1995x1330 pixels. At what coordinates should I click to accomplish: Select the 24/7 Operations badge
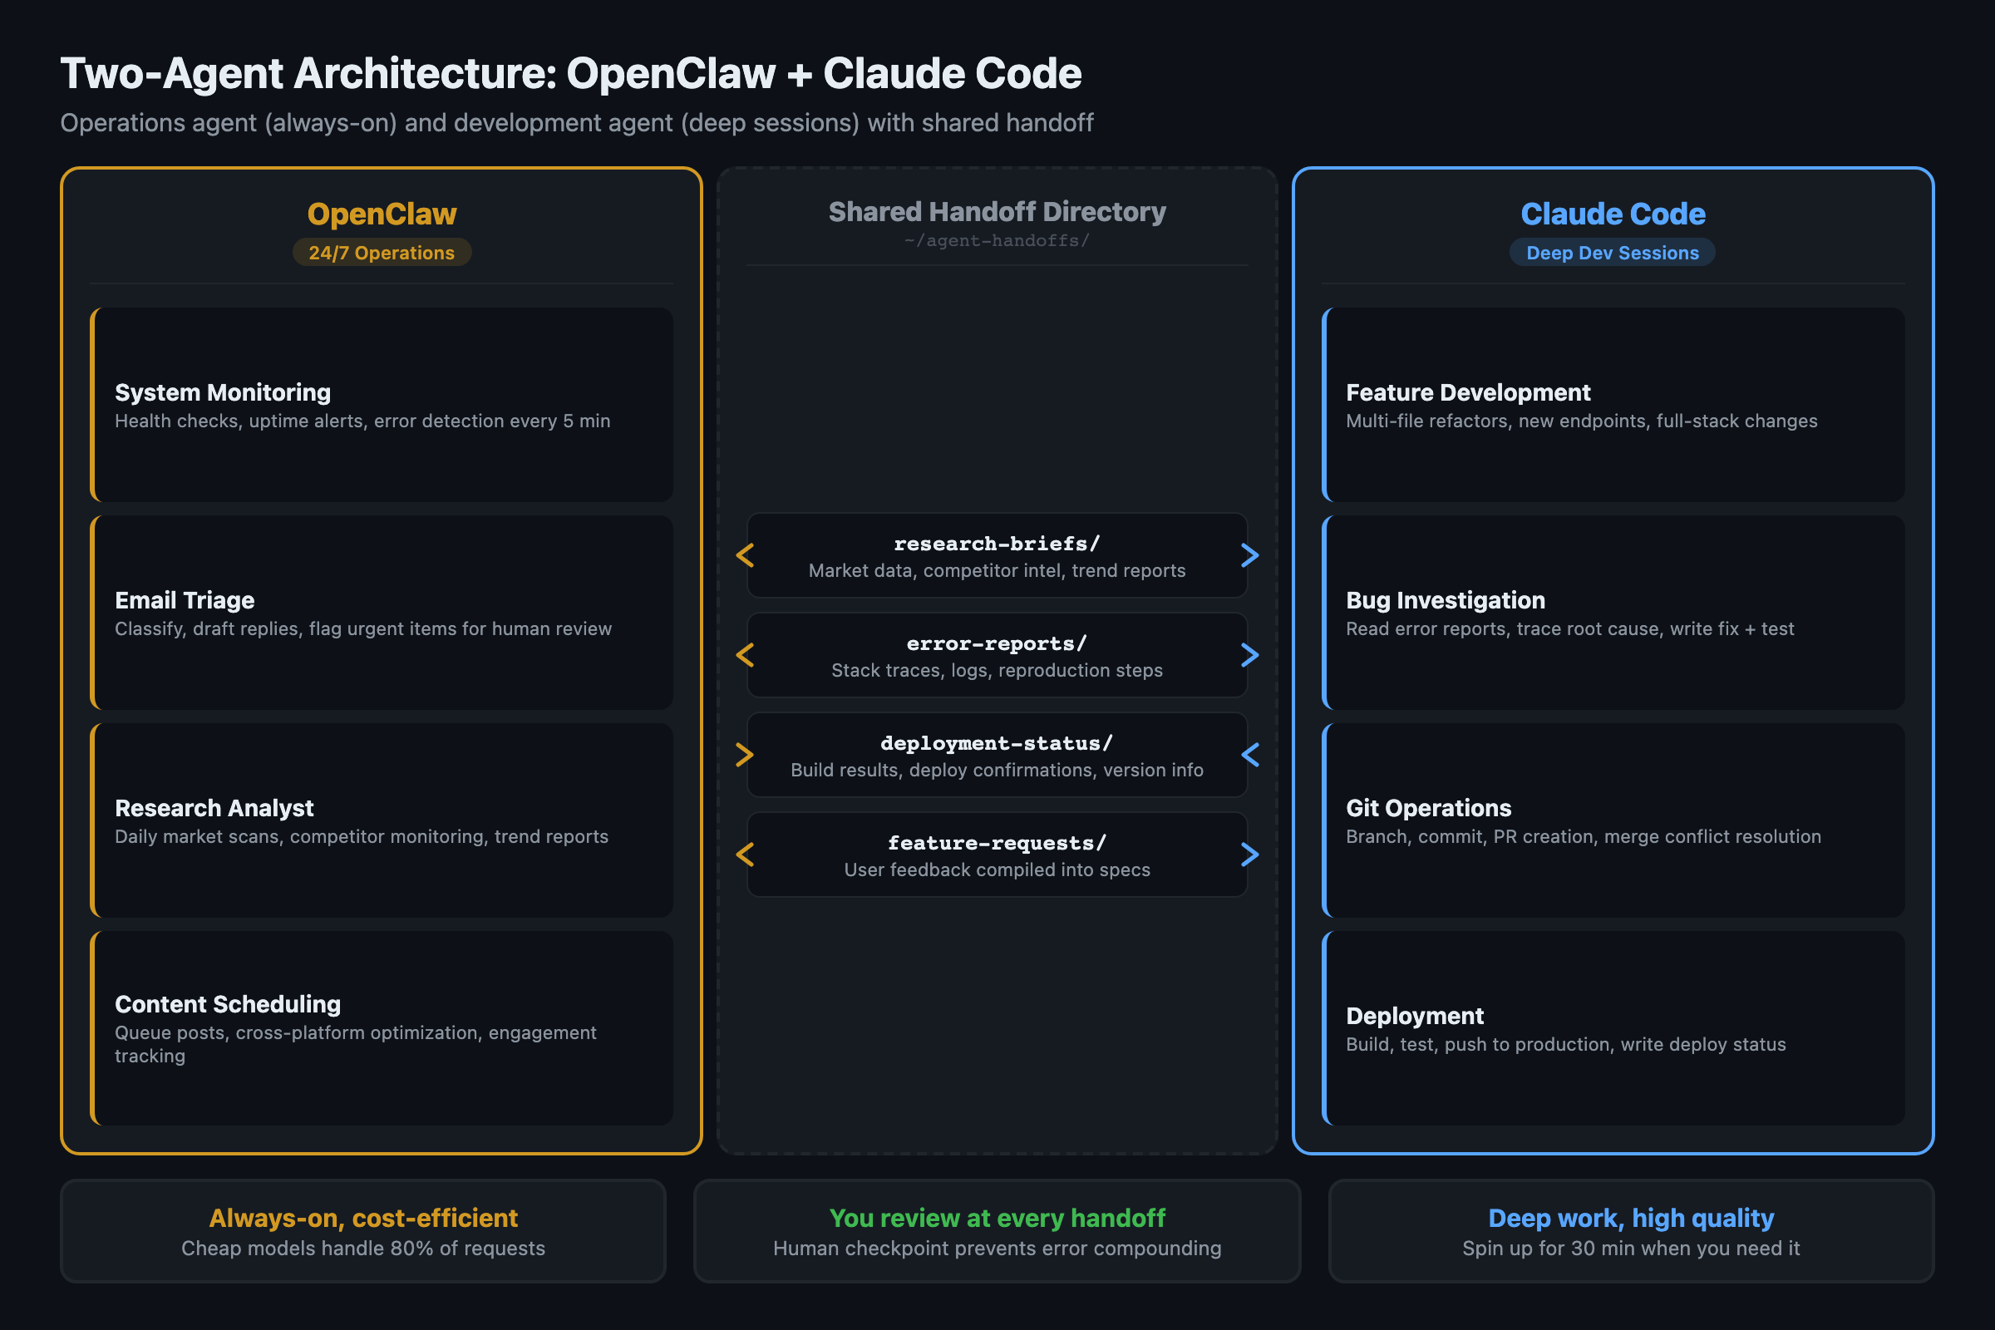point(382,253)
